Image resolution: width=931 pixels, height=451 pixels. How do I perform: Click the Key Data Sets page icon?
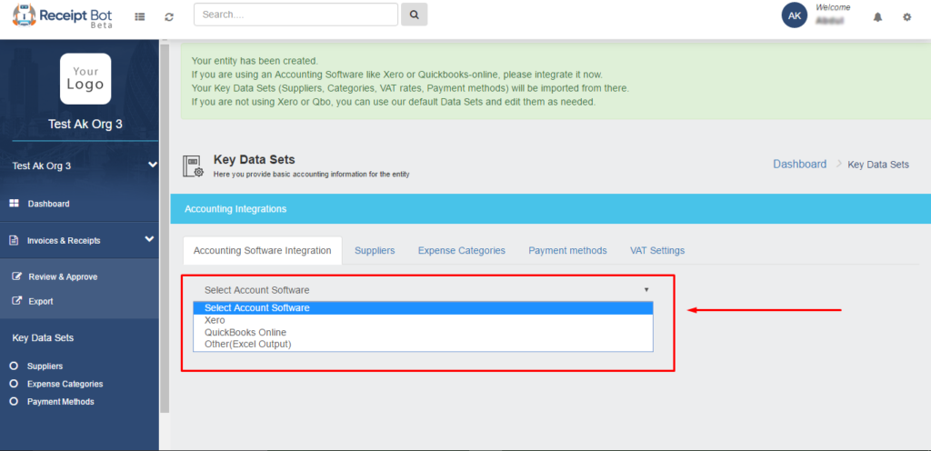pyautogui.click(x=193, y=166)
